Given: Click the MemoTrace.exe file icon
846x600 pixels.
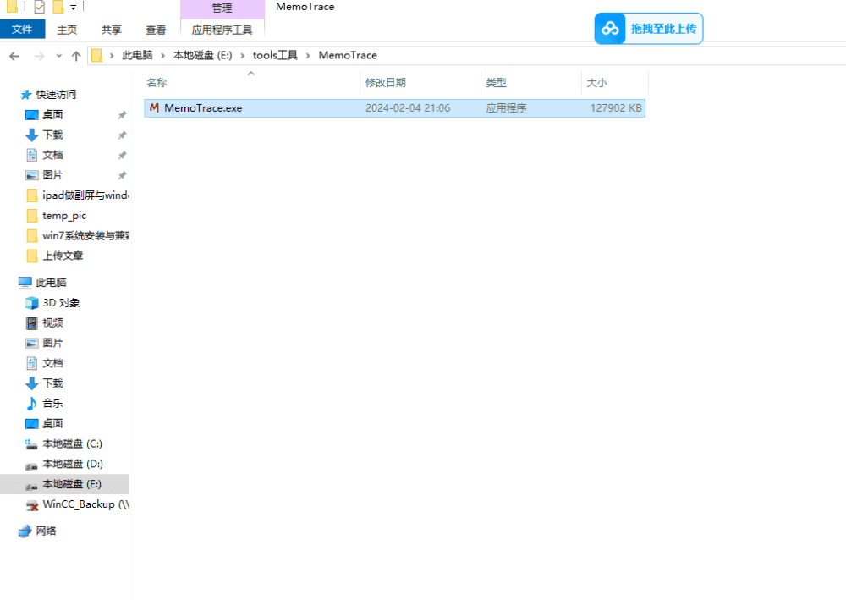Looking at the screenshot, I should pos(154,108).
